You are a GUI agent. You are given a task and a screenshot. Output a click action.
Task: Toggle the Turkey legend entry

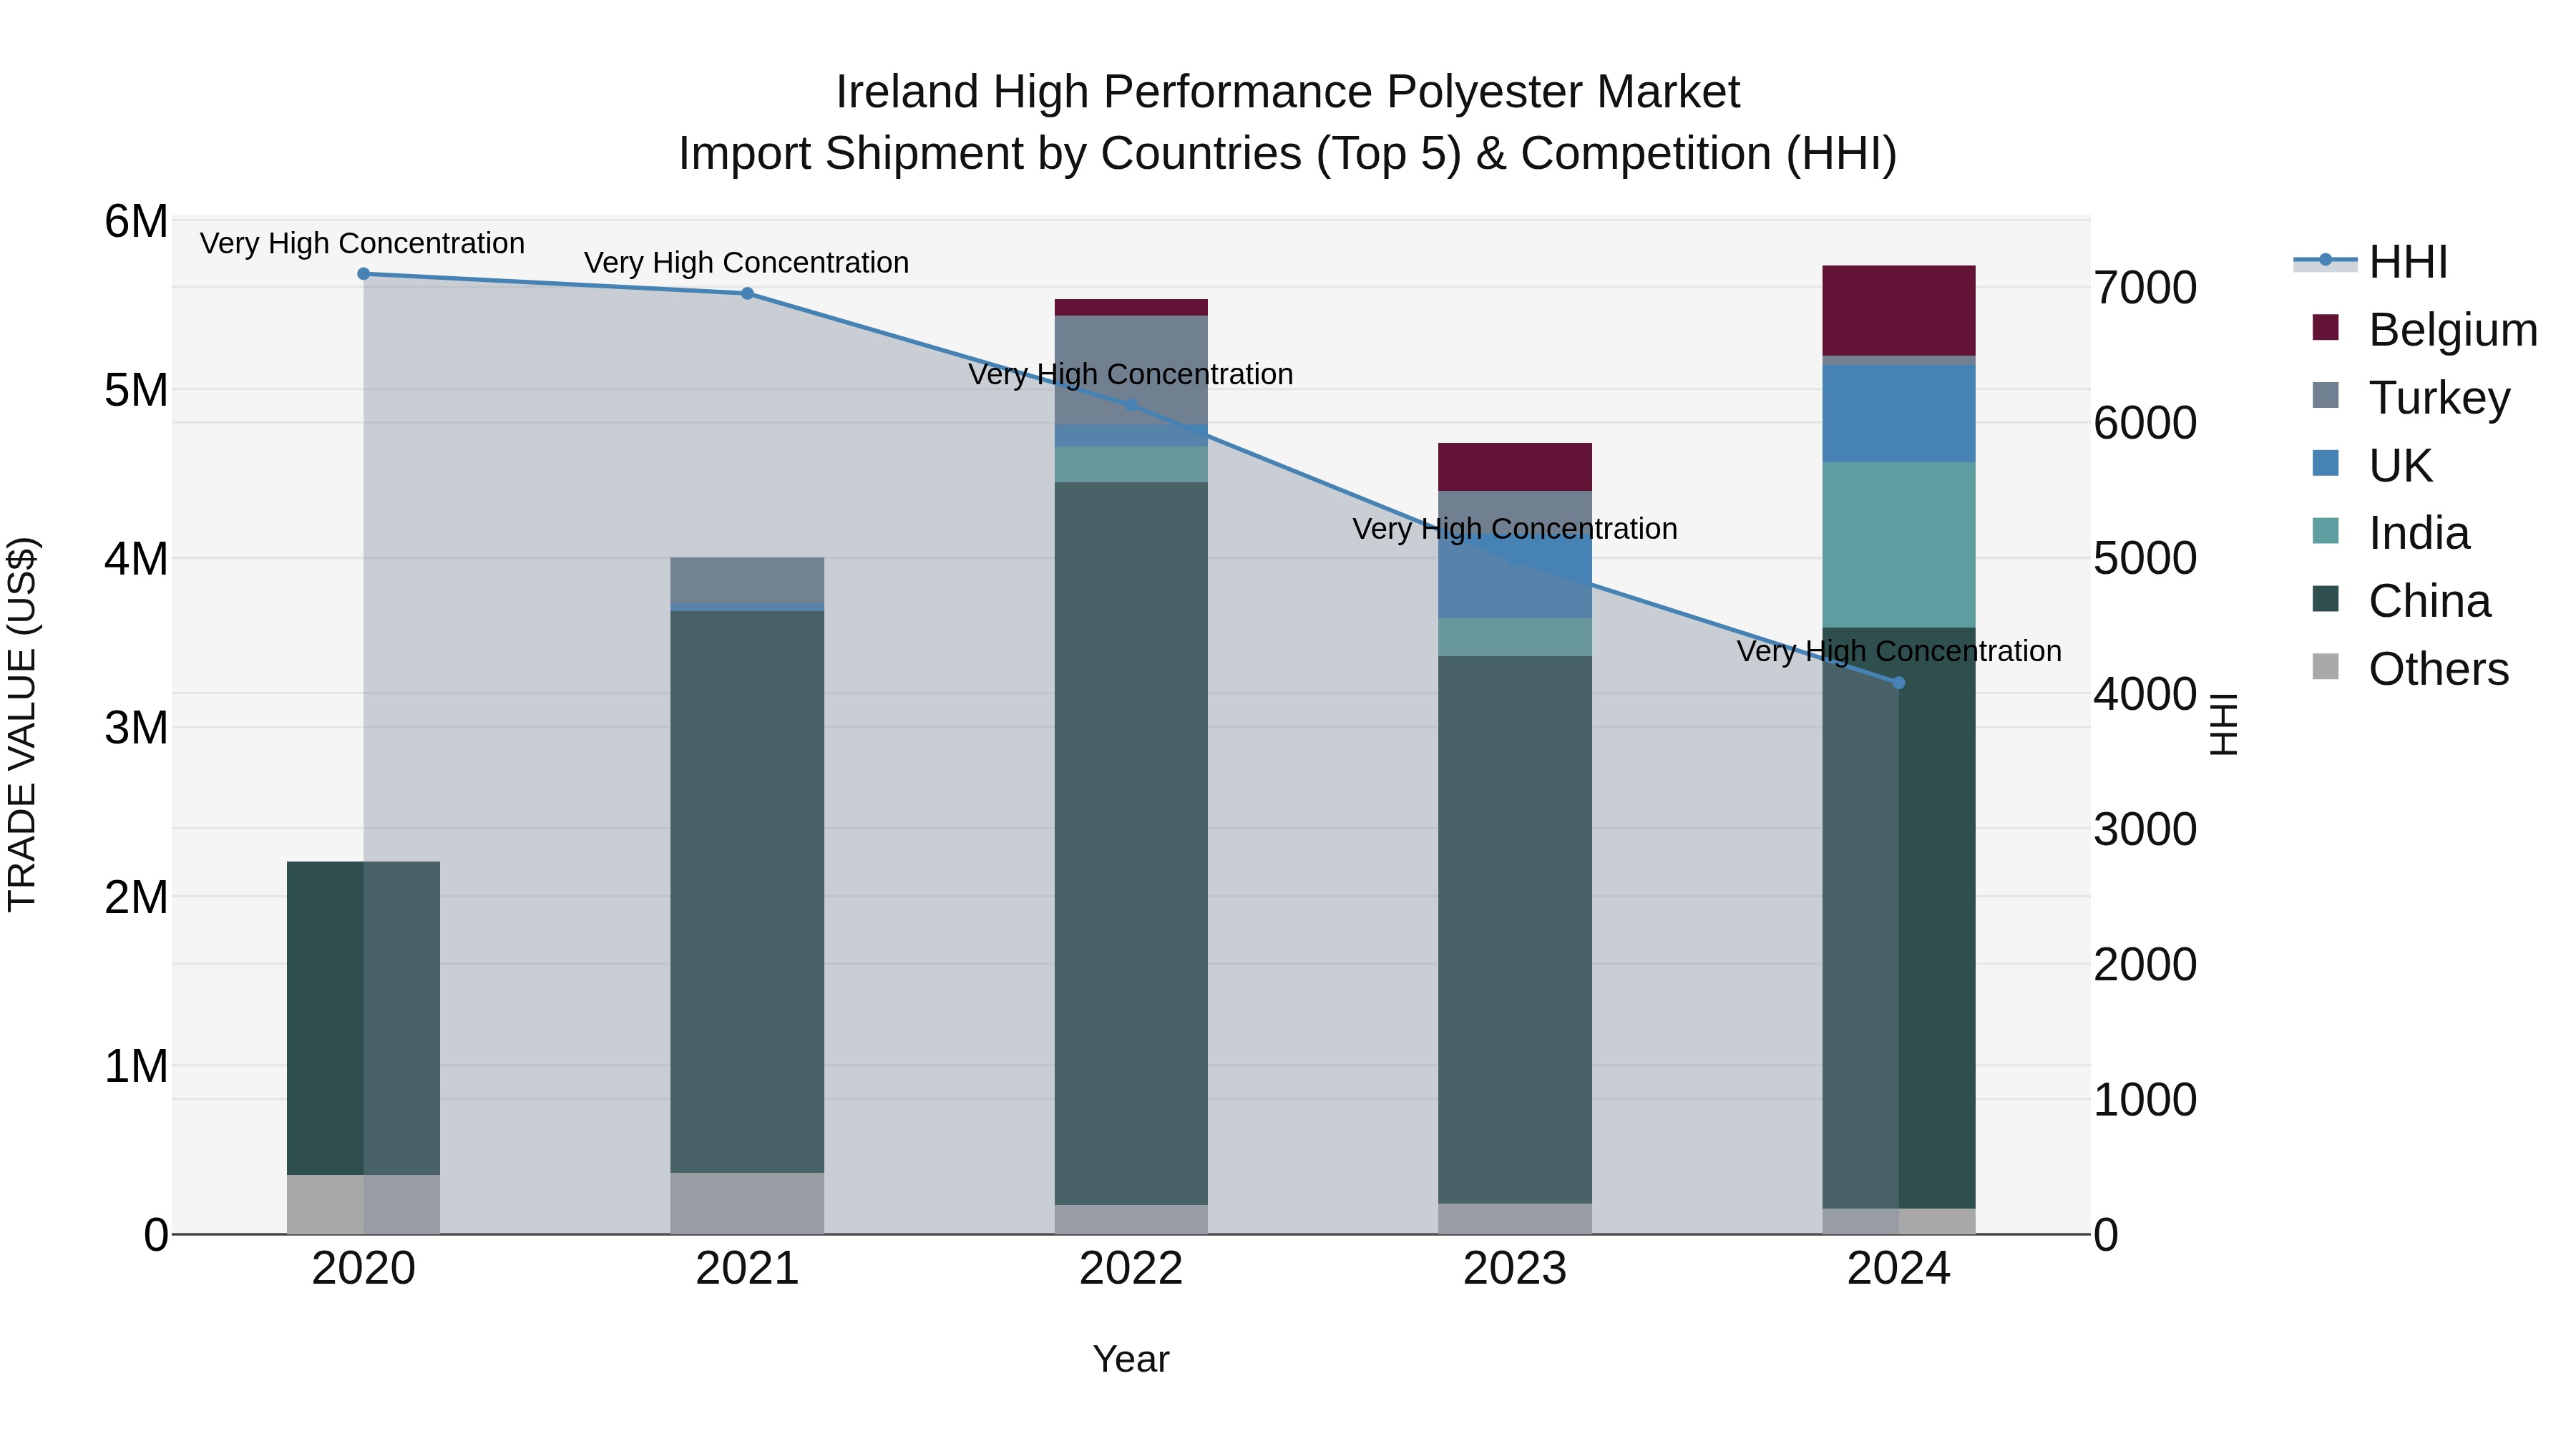(2411, 397)
